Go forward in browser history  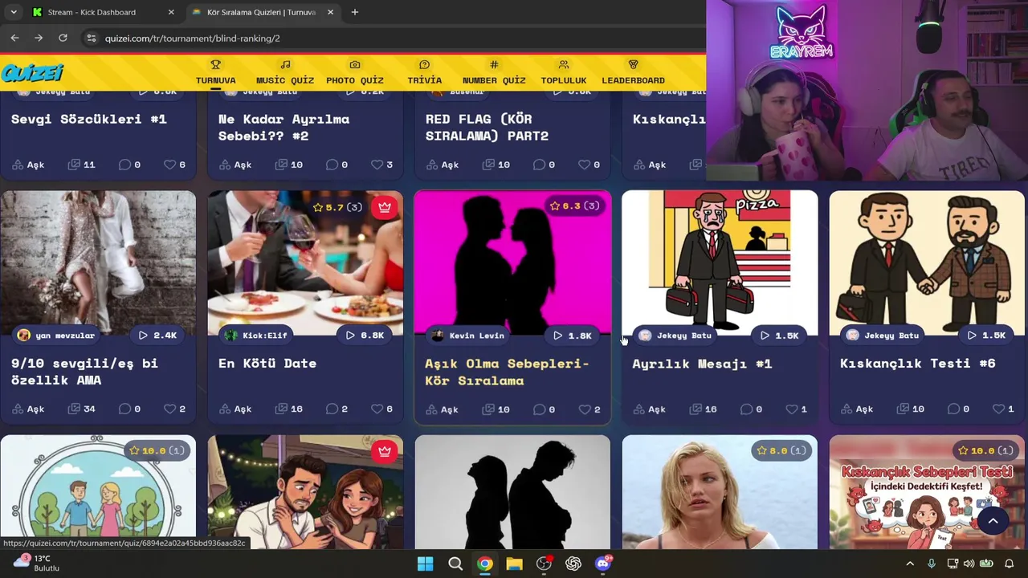(39, 38)
